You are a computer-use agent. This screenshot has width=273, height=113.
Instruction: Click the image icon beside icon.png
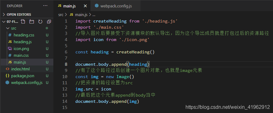click(10, 49)
